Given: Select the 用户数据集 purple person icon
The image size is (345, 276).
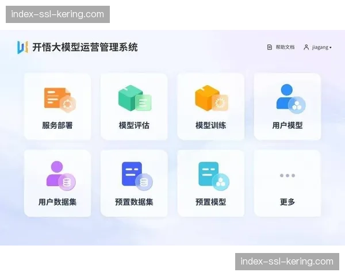Looking at the screenshot, I should (61, 175).
